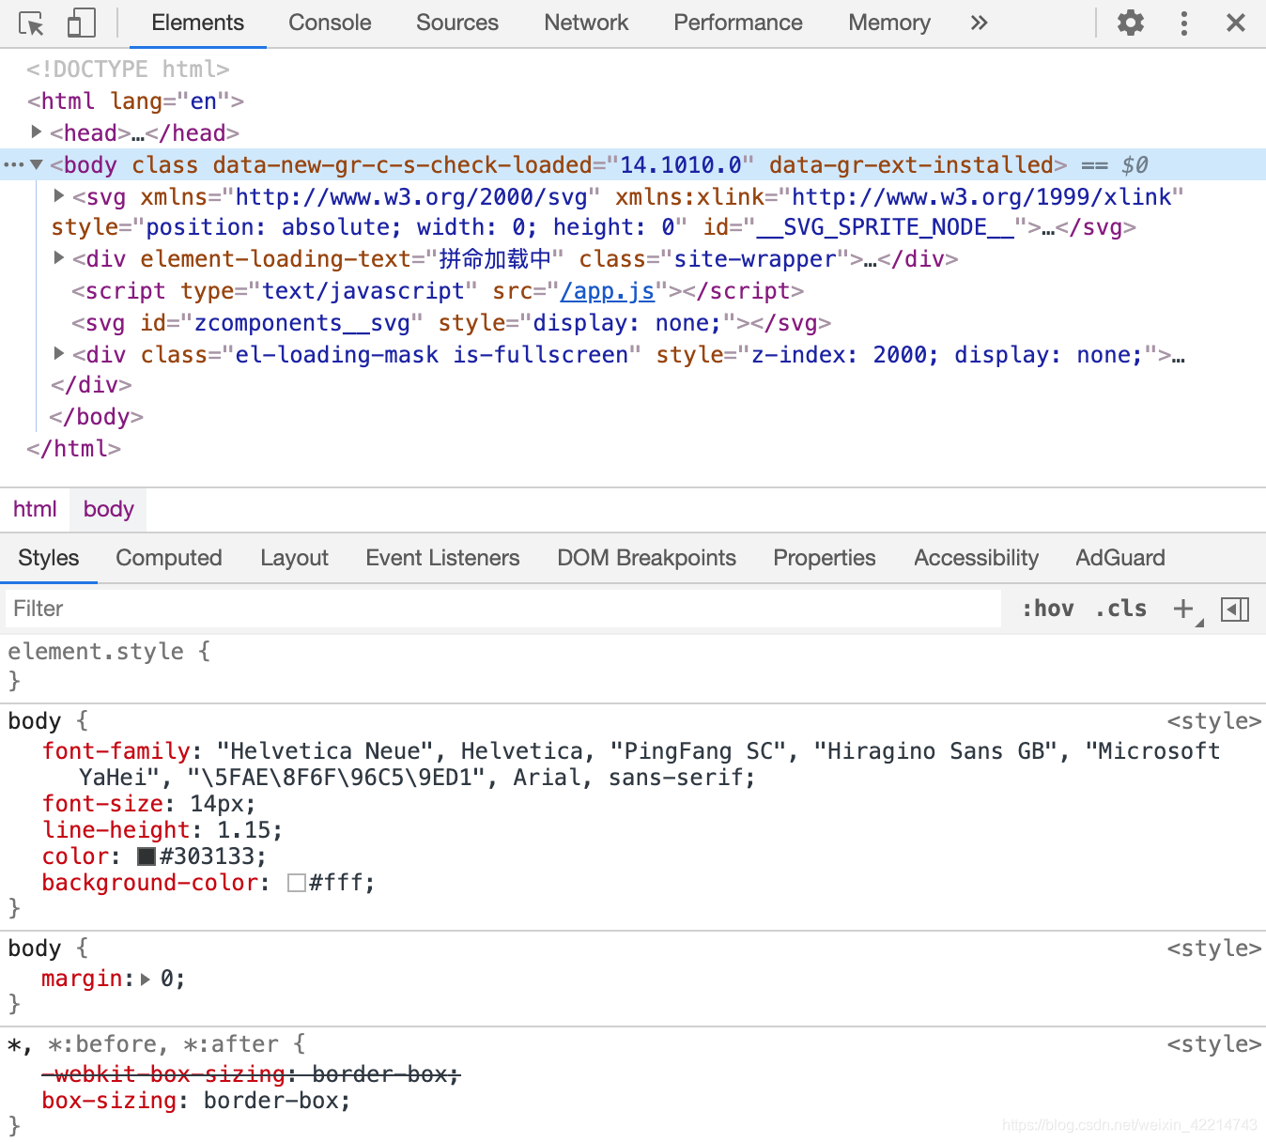Toggle the .cls class editor

(1121, 609)
